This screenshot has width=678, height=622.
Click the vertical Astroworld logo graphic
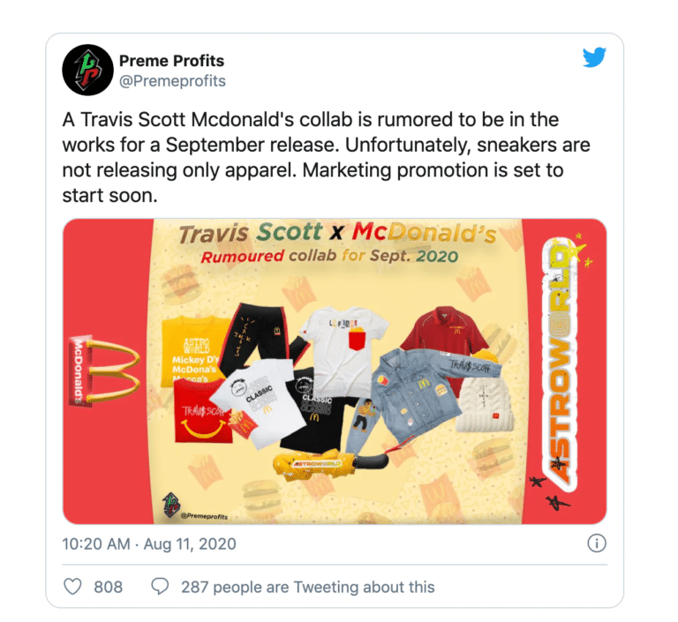coord(560,359)
